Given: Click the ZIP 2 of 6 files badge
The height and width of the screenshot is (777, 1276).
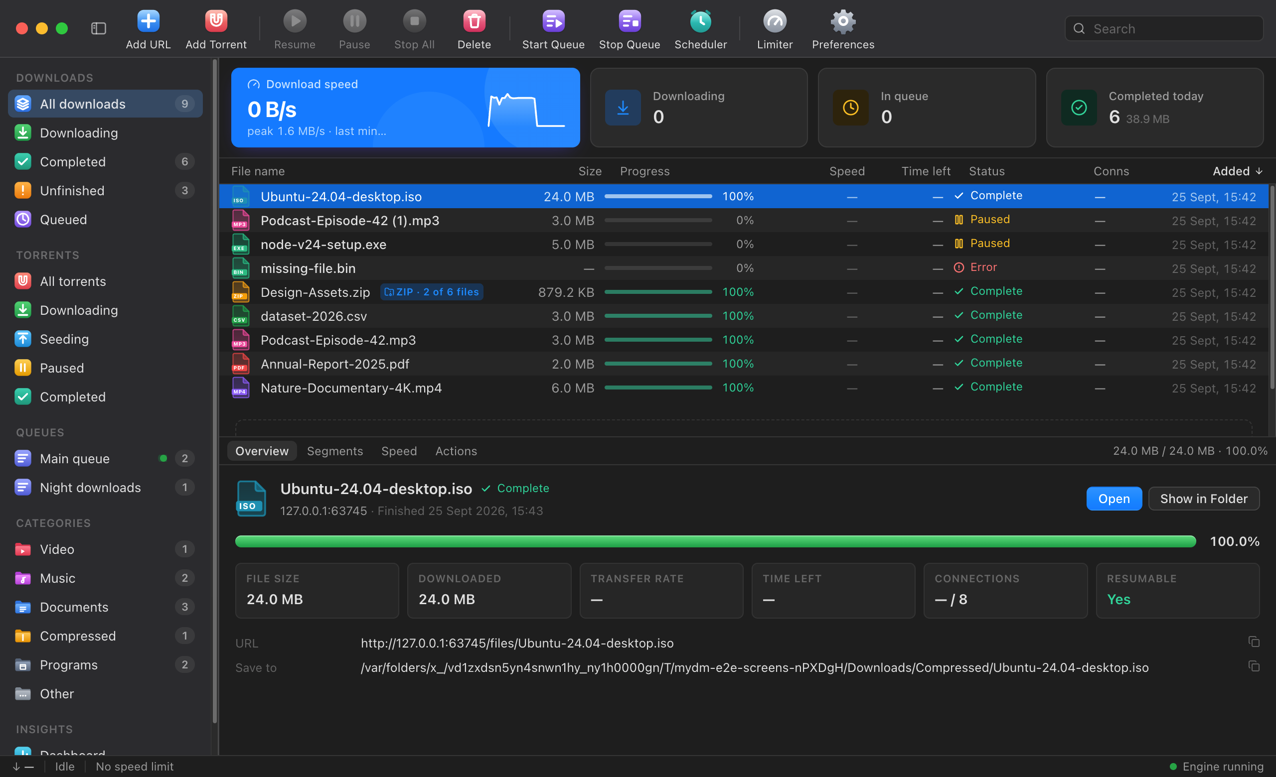Looking at the screenshot, I should [x=431, y=292].
